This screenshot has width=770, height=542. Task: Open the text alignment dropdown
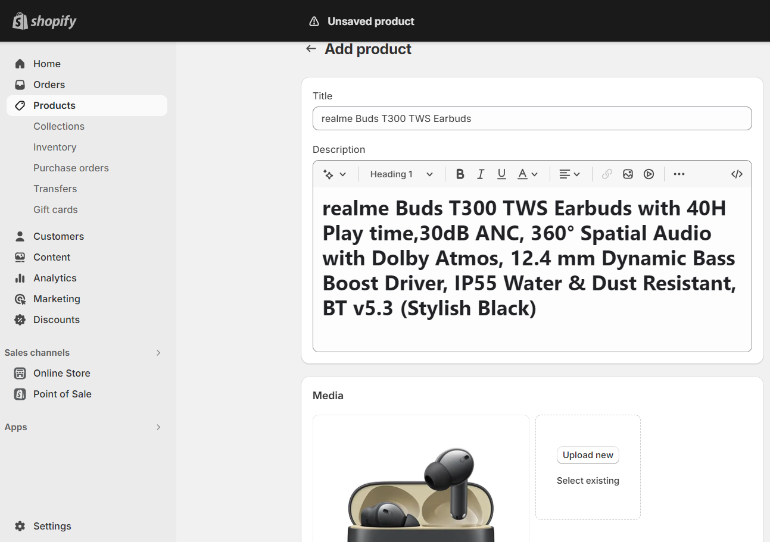tap(570, 174)
